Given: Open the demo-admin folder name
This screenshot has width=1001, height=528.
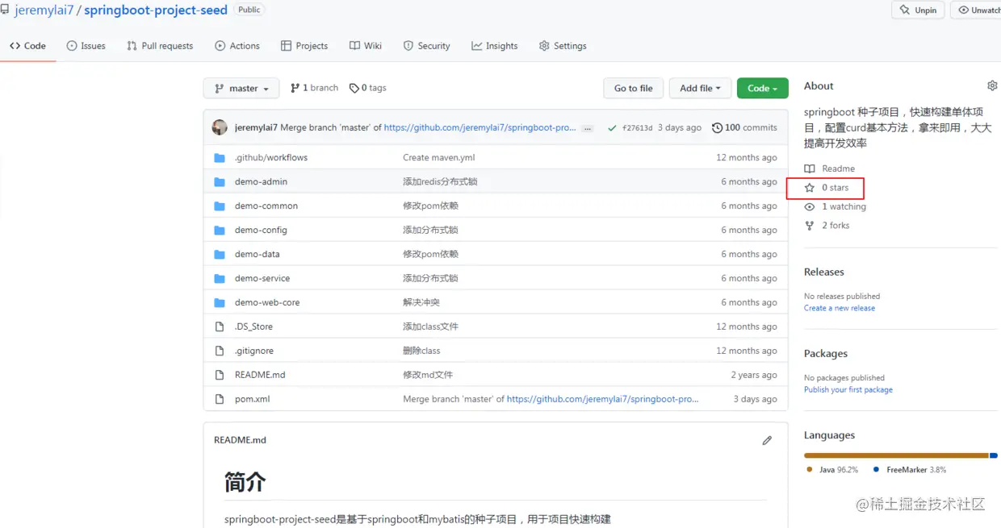Looking at the screenshot, I should 261,181.
